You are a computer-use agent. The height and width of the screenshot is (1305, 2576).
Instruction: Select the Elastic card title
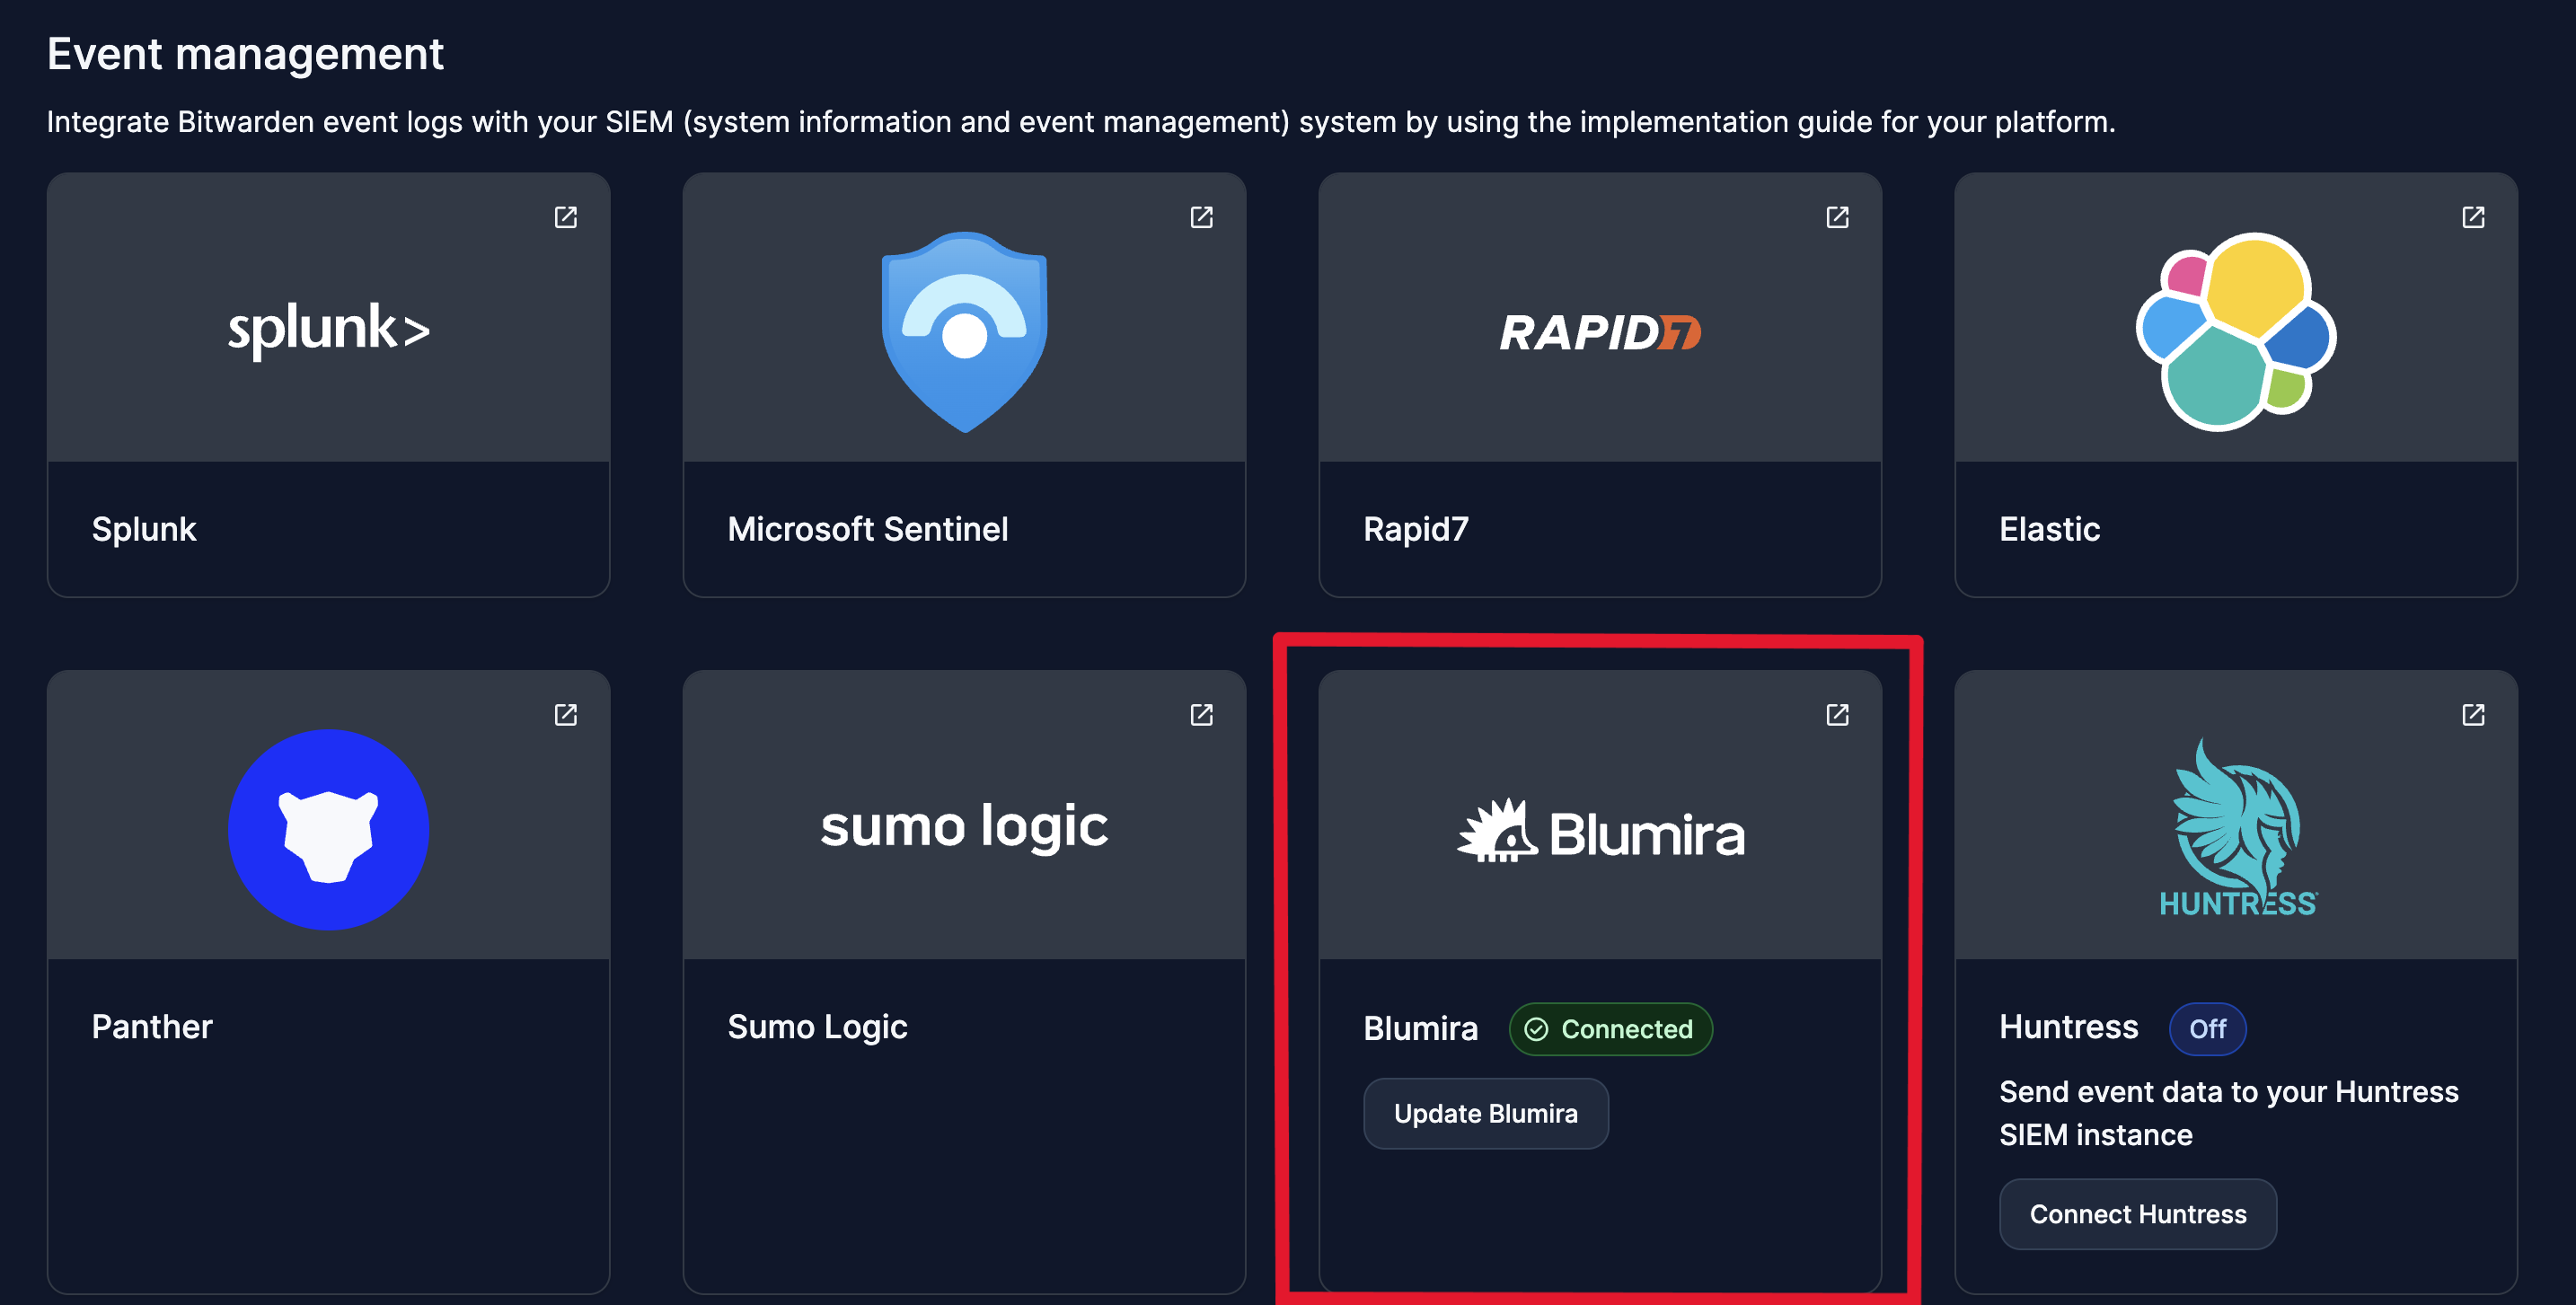coord(2050,529)
